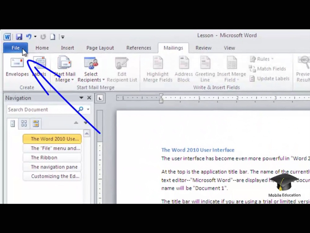Go to next heading arrow
Screen dimensions: 310x233
click(x=86, y=123)
